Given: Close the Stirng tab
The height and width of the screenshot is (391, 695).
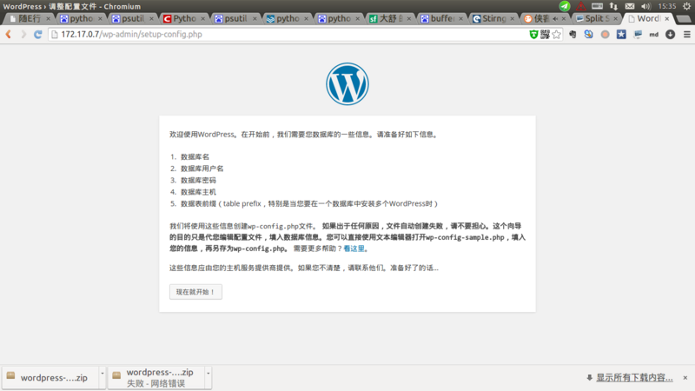Looking at the screenshot, I should 512,18.
